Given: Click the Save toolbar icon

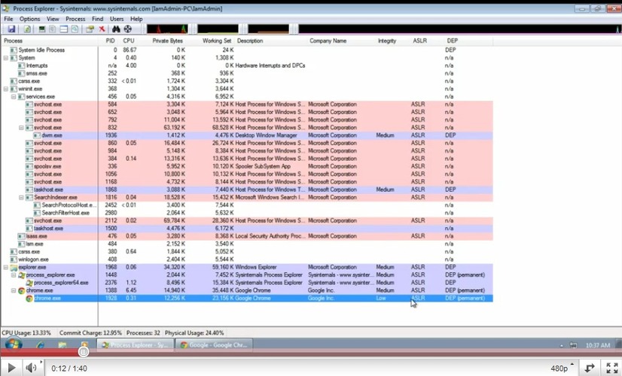Looking at the screenshot, I should (11, 29).
